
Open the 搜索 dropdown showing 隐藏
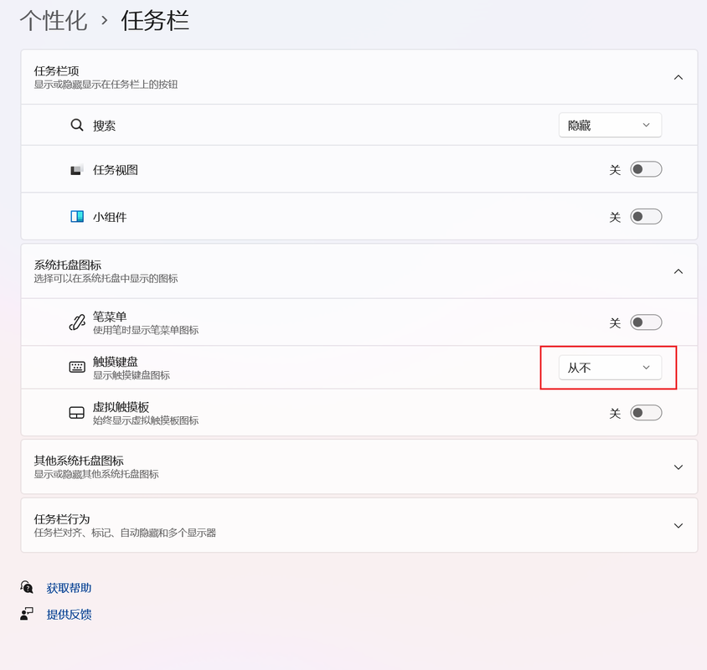(x=610, y=125)
